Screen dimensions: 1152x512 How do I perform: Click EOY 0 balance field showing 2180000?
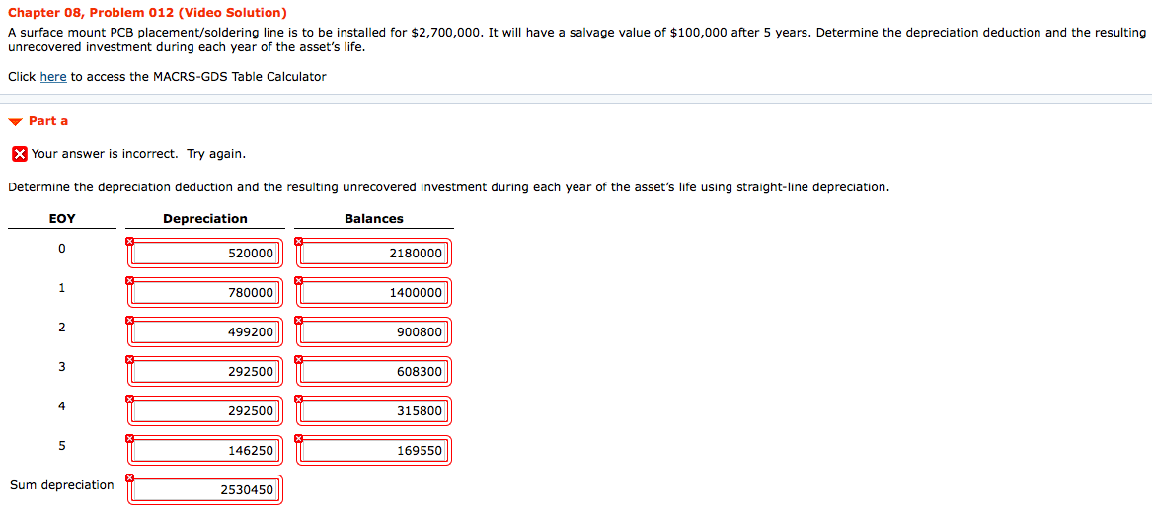coord(374,254)
